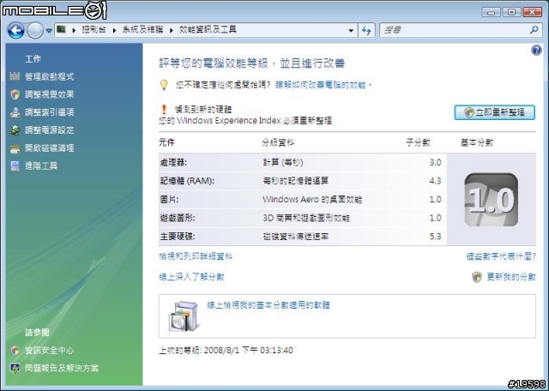Click the 1.0 base score badge

[x=491, y=200]
